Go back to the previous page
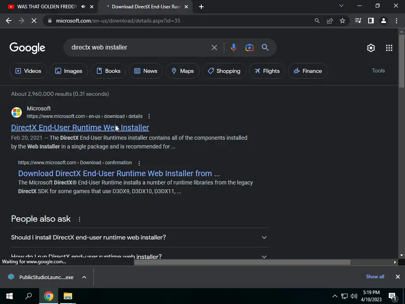This screenshot has width=405, height=304. point(9,21)
